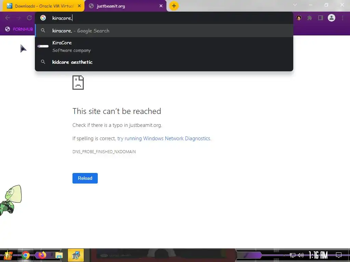
Task: Go forward with the forward arrow
Action: (x=18, y=18)
